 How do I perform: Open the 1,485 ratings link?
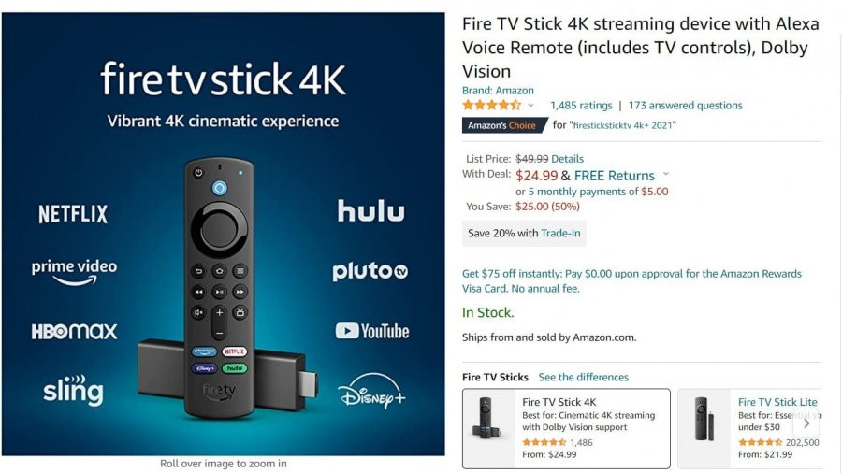581,105
